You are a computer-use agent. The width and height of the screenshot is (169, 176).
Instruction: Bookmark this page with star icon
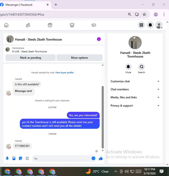click(x=144, y=14)
